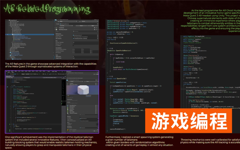Click the Rigidbody component icon in lower inspector
Screen dimensions: 240x150
pos(68,110)
